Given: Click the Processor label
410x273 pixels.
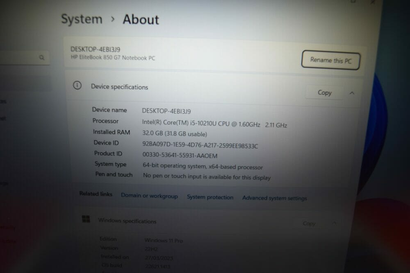Looking at the screenshot, I should click(105, 121).
